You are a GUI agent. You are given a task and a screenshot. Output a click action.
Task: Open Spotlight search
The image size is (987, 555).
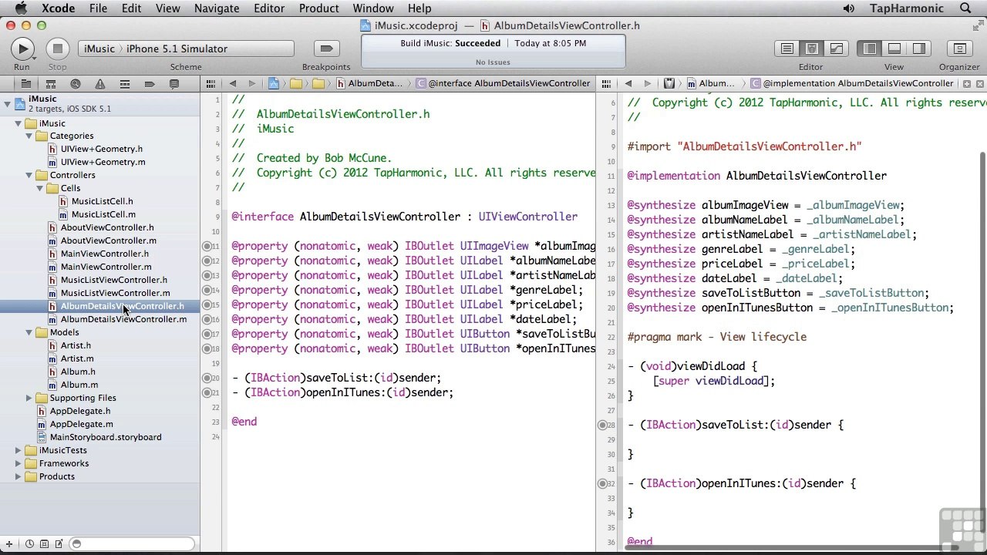[x=965, y=8]
